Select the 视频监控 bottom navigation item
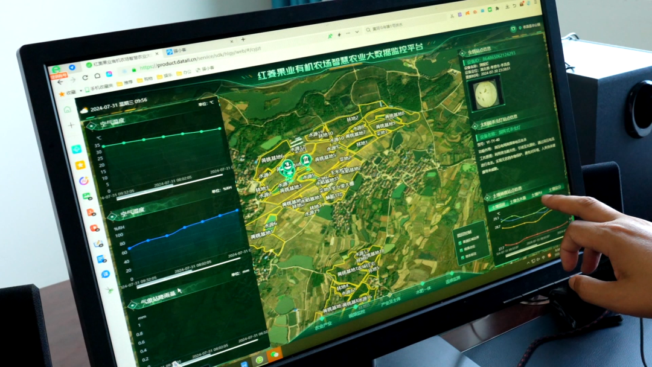The width and height of the screenshot is (652, 367). (357, 313)
